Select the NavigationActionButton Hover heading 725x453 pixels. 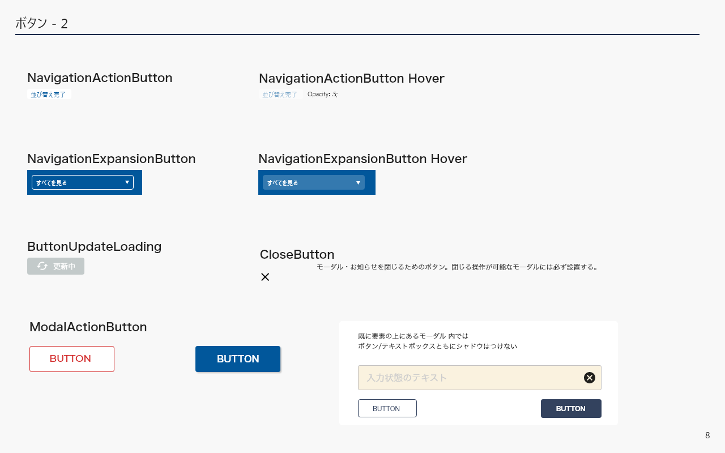(x=351, y=78)
